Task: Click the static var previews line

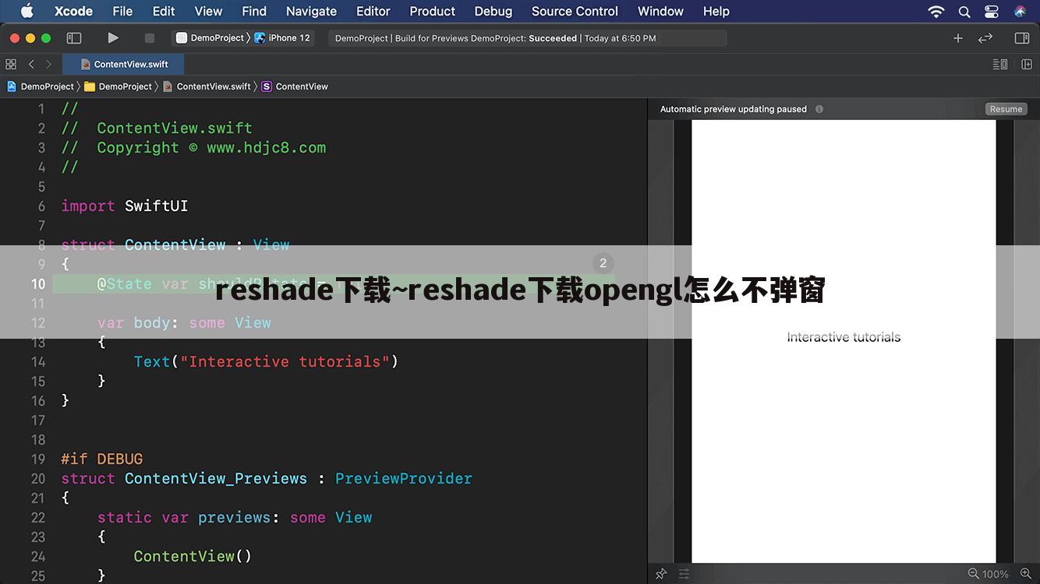Action: (235, 518)
